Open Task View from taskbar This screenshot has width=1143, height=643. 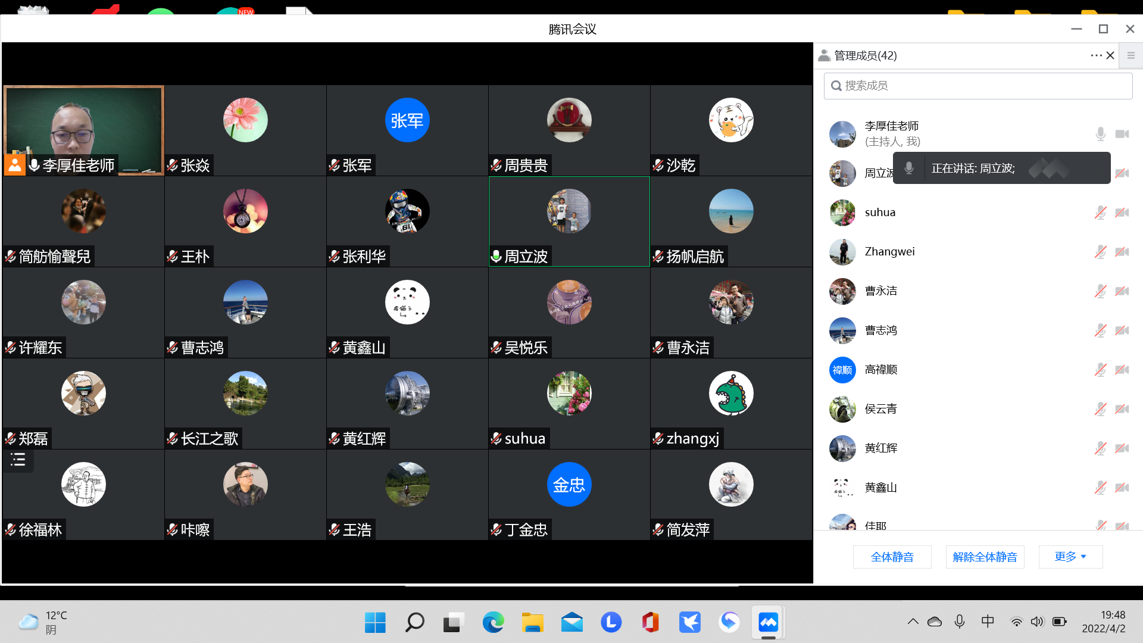(454, 623)
